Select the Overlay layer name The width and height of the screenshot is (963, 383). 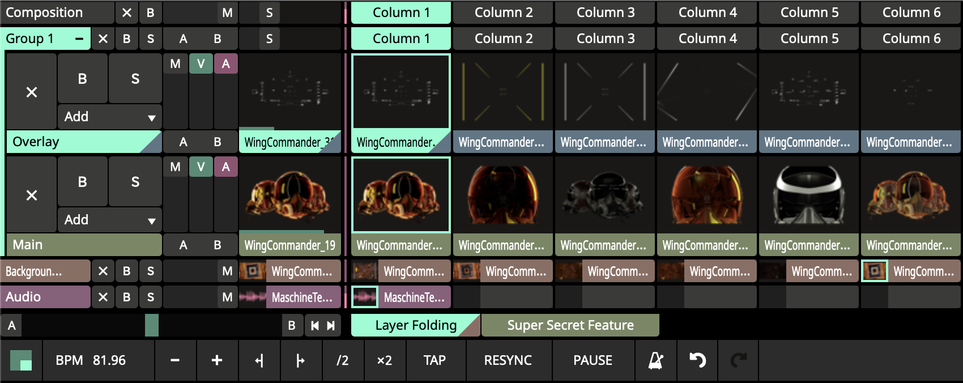(84, 142)
